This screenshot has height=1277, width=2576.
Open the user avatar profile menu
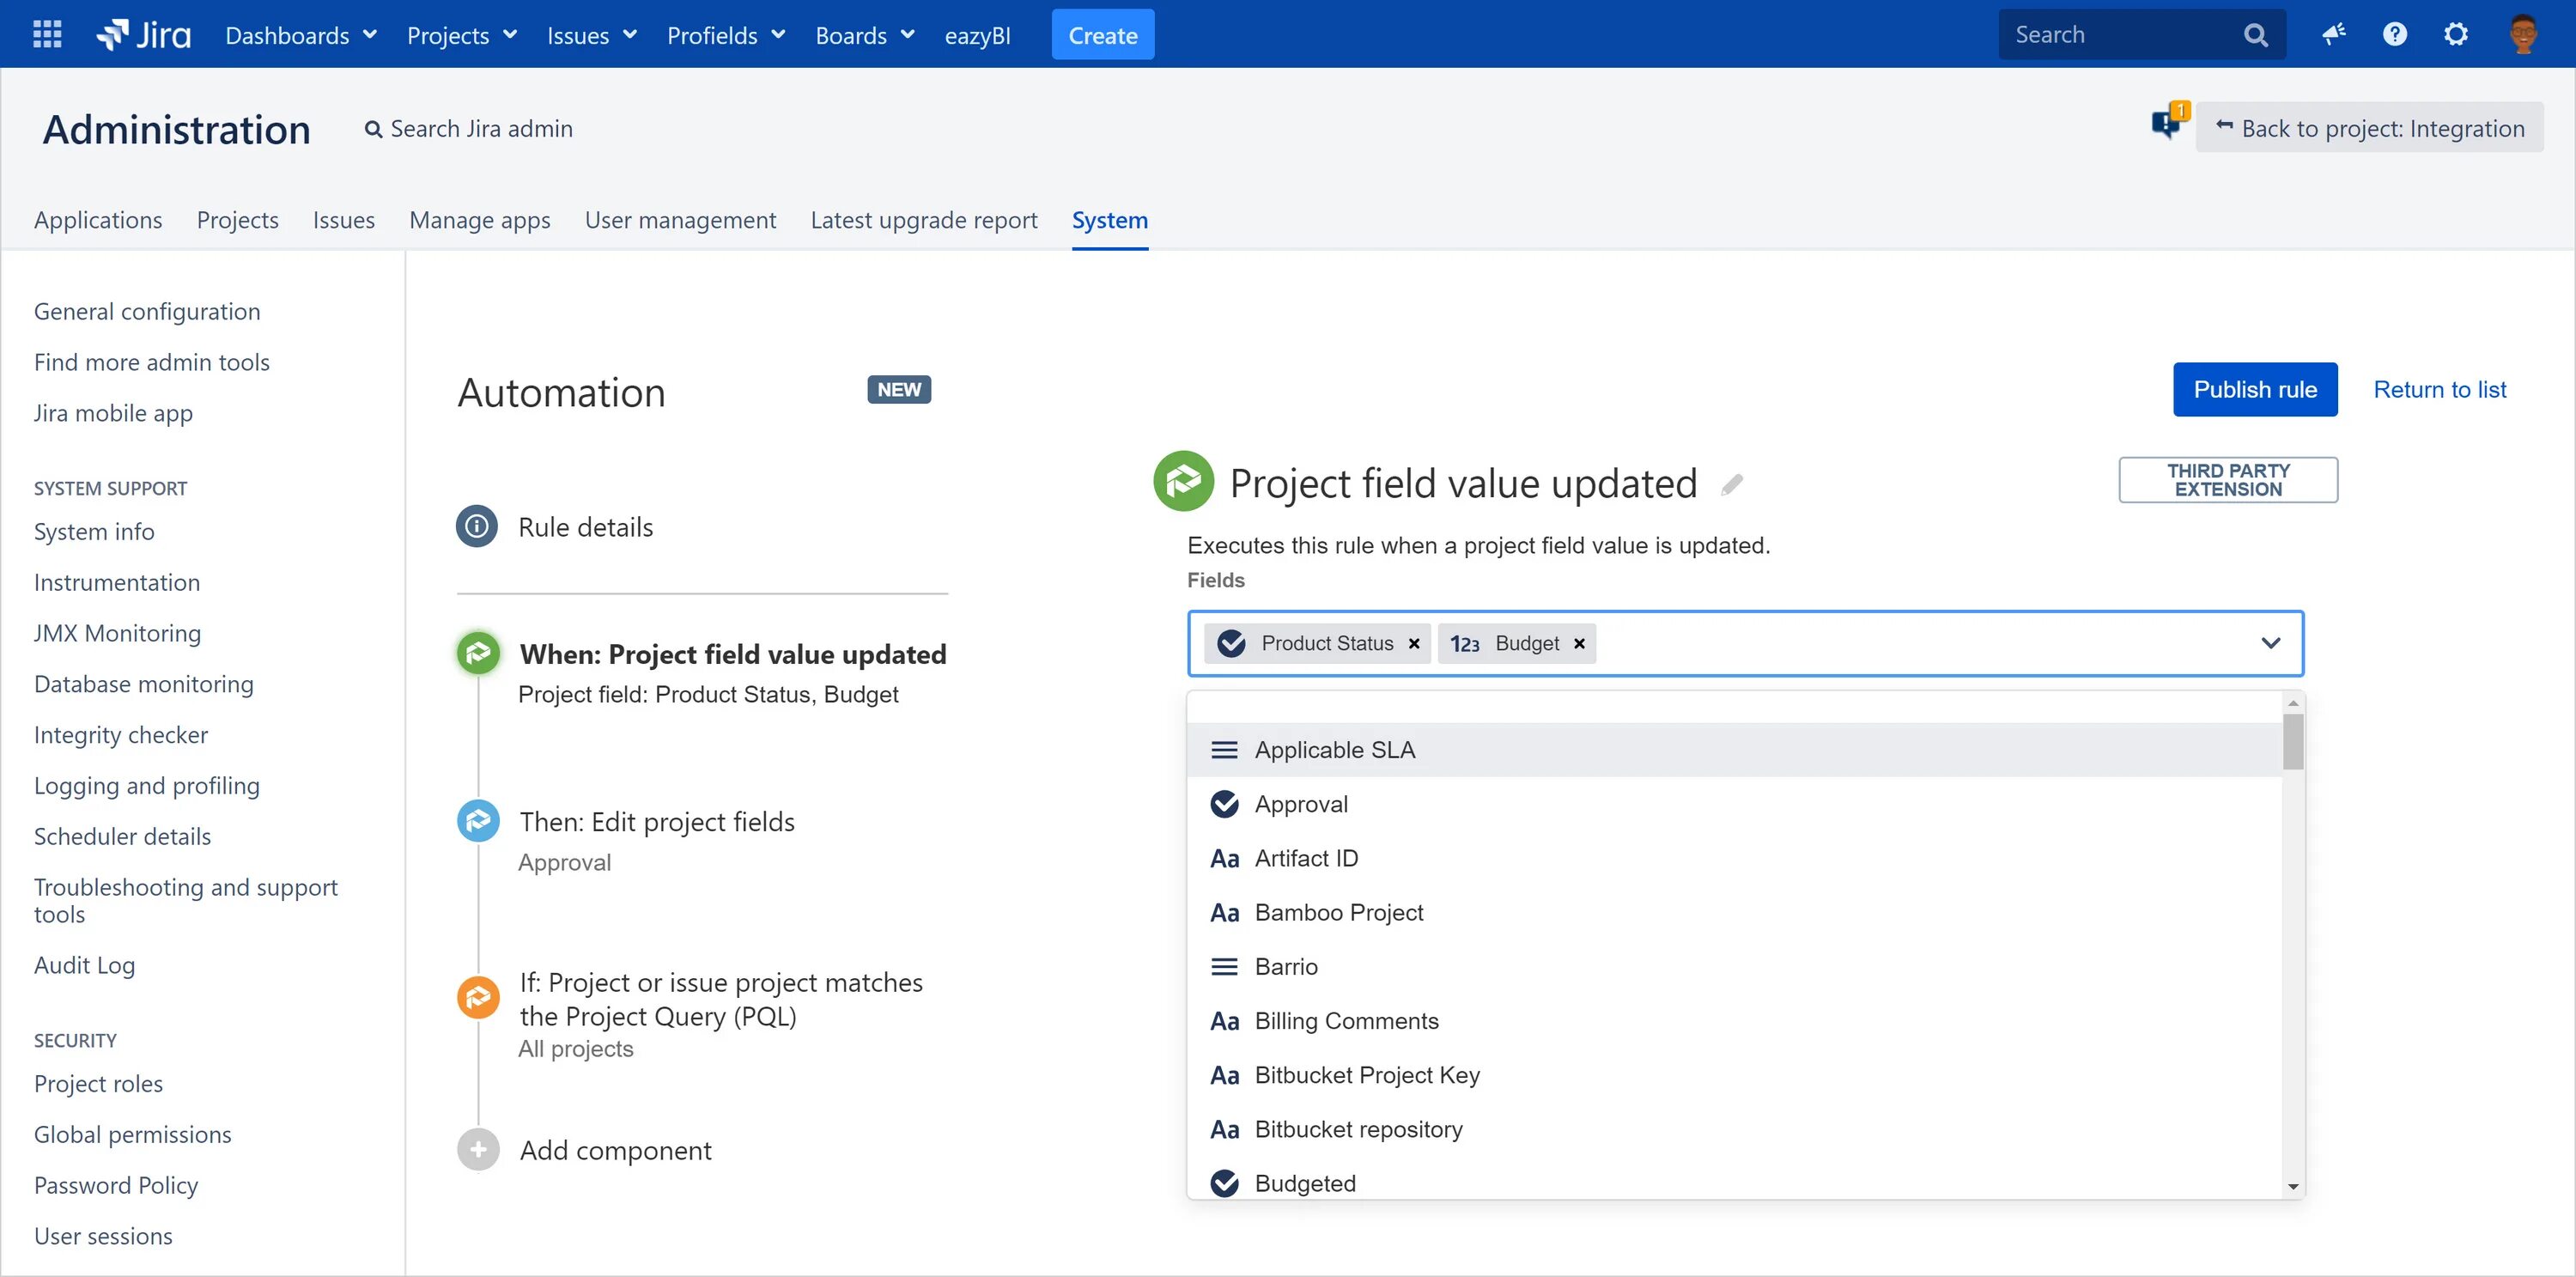pos(2521,34)
